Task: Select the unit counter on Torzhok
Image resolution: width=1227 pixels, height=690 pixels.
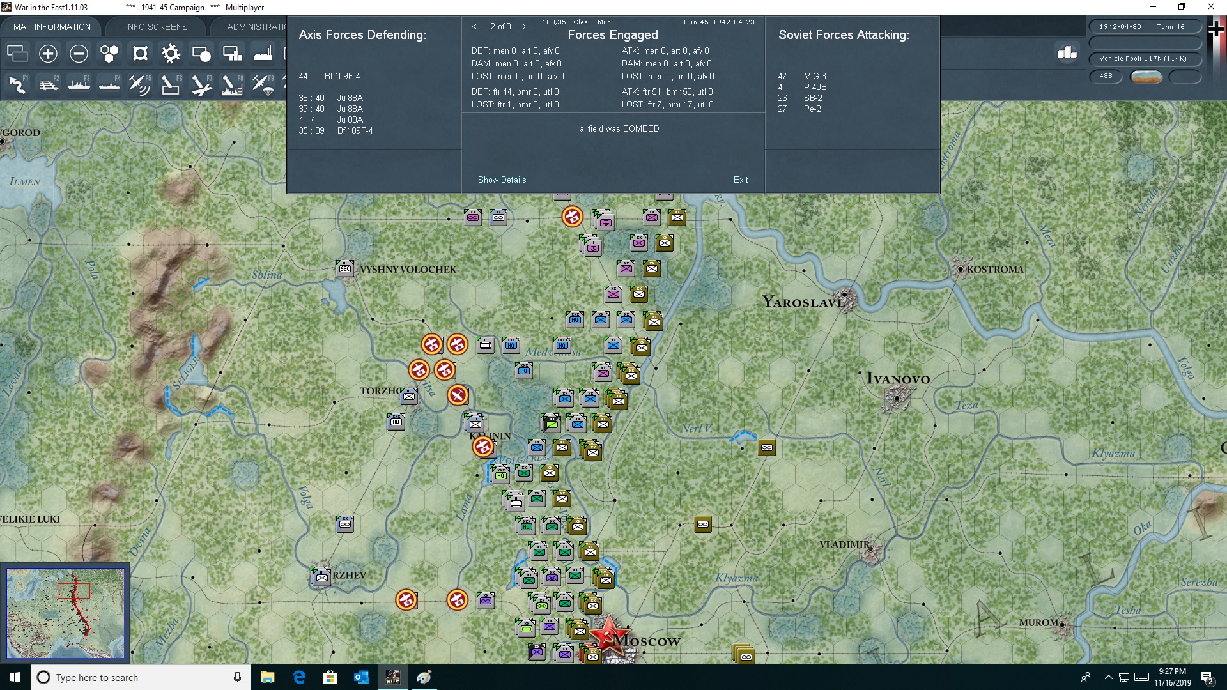Action: pos(409,396)
